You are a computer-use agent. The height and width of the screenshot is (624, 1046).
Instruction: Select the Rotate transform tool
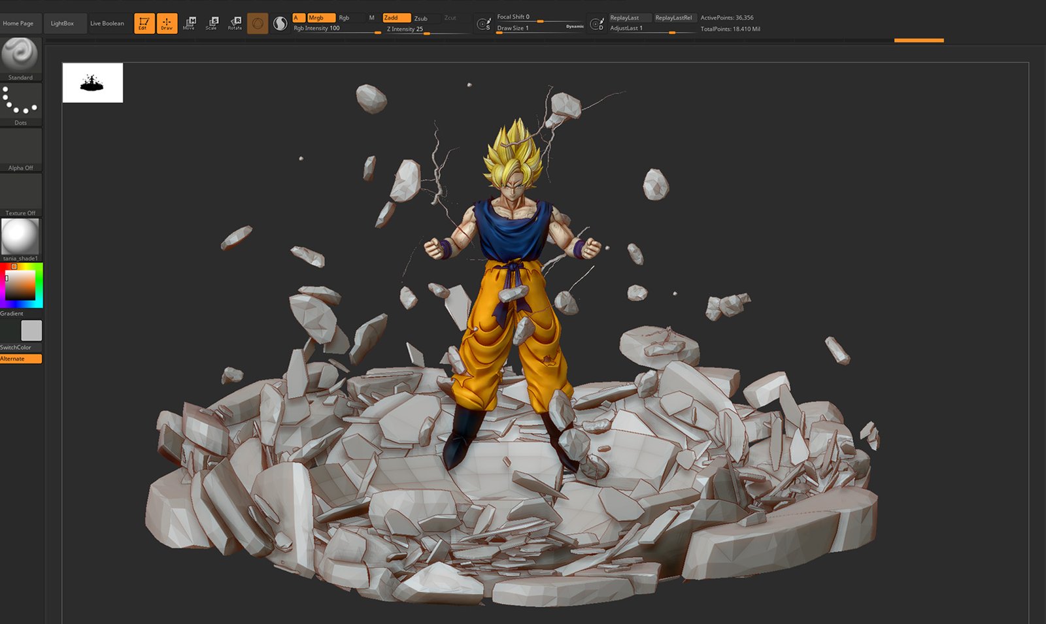click(x=235, y=24)
